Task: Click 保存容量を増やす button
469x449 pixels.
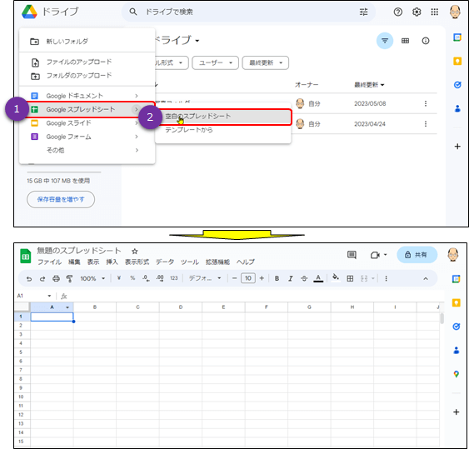Action: 61,199
